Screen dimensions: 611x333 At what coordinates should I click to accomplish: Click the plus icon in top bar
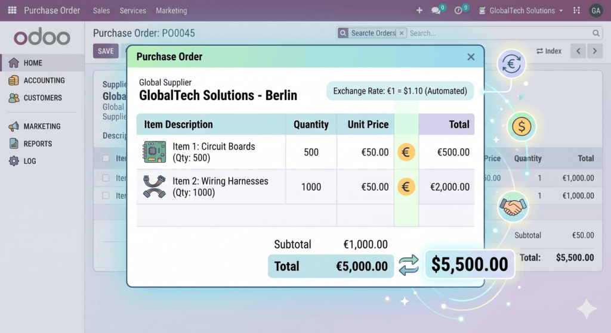(x=419, y=11)
